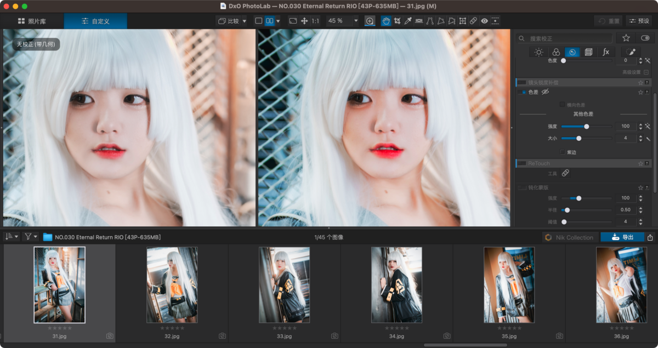Screen dimensions: 658x348
Task: Open the filter funnel menu
Action: click(x=31, y=237)
